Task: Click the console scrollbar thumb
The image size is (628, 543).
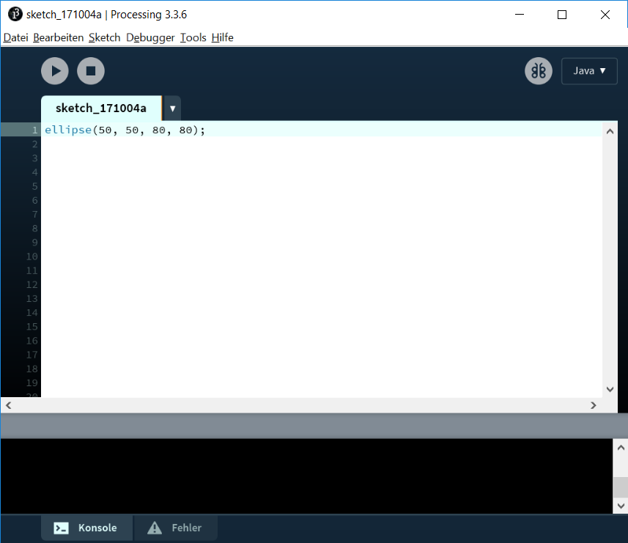Action: click(x=621, y=487)
